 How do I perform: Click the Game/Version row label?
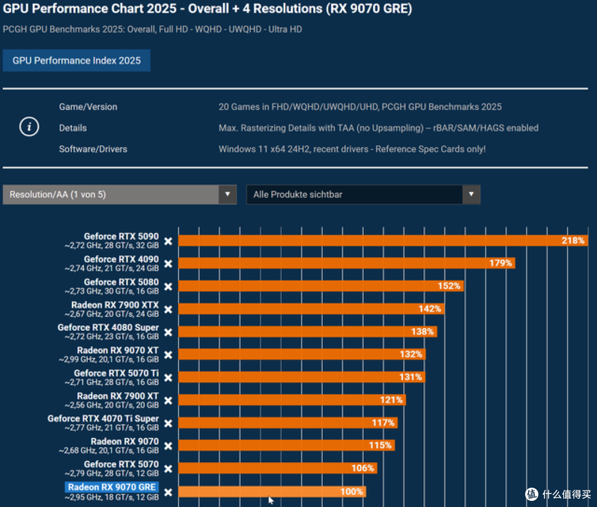tap(88, 107)
